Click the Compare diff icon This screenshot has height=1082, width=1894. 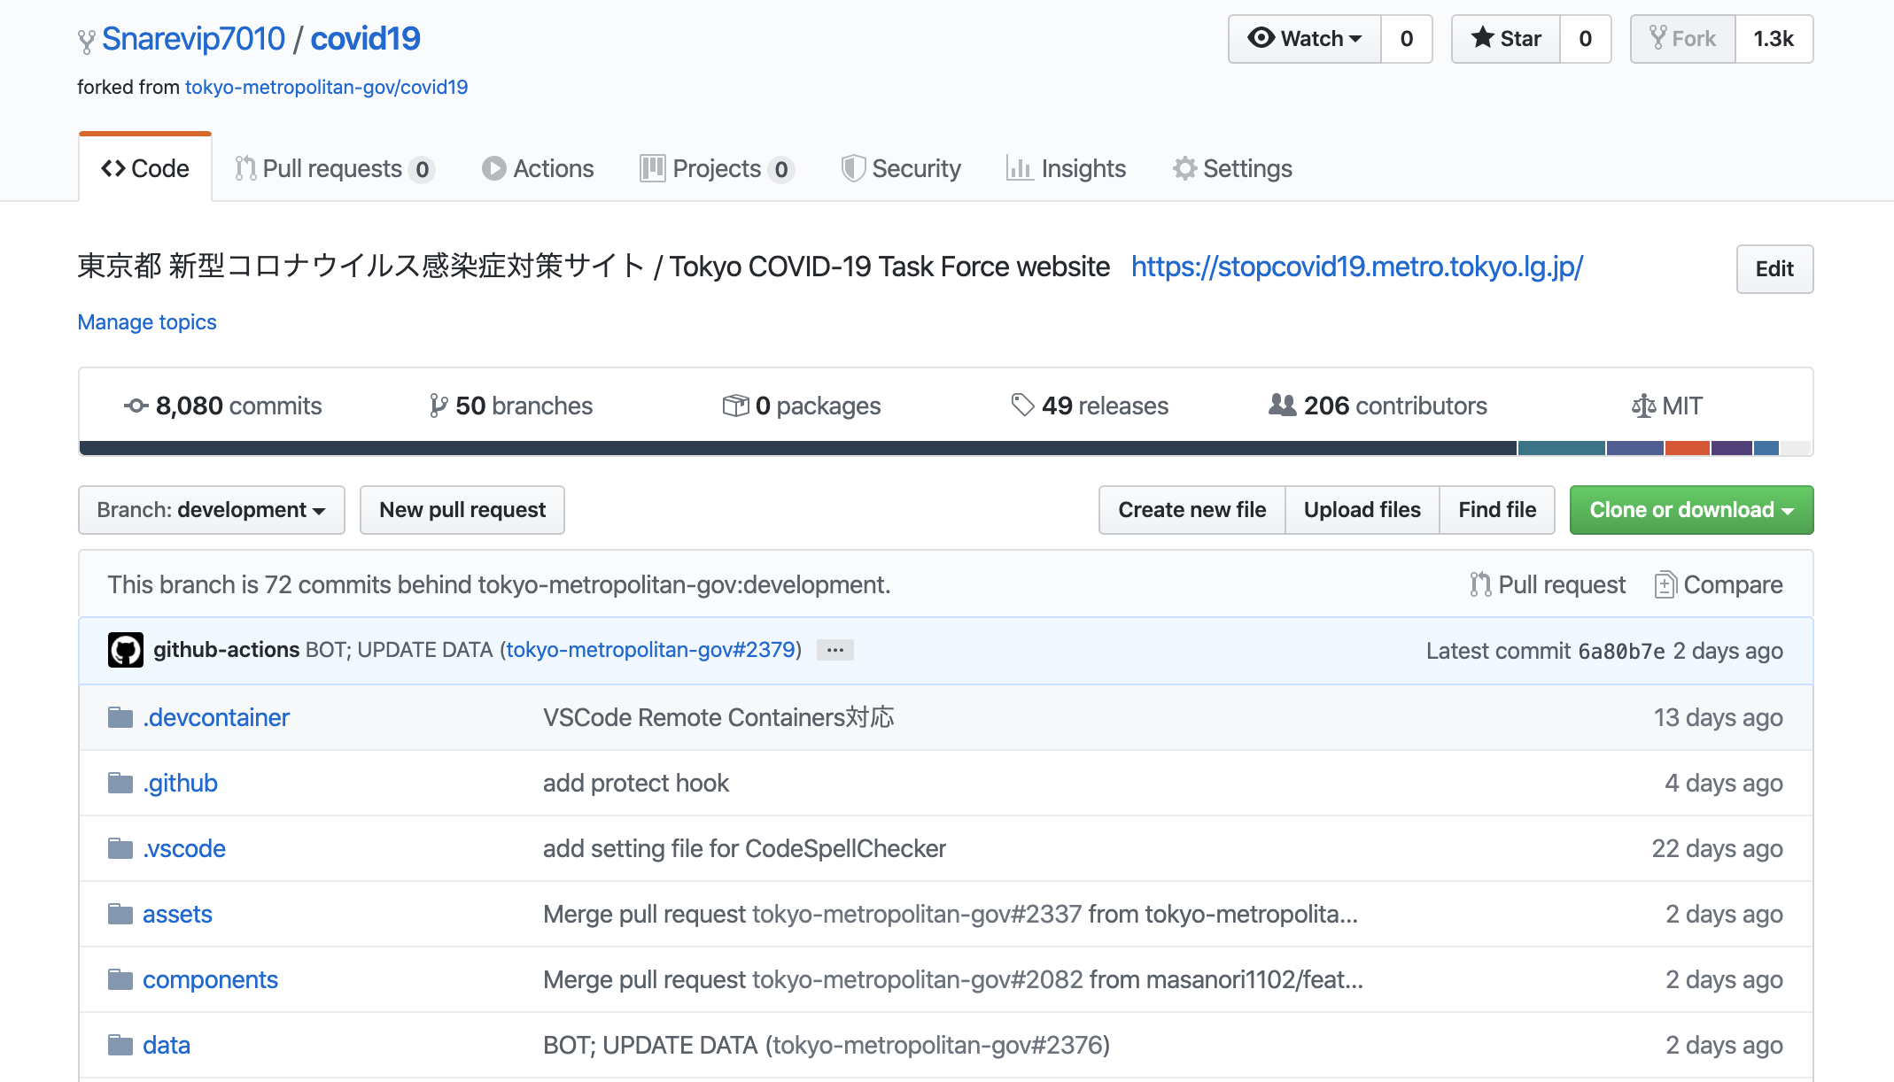pos(1665,584)
